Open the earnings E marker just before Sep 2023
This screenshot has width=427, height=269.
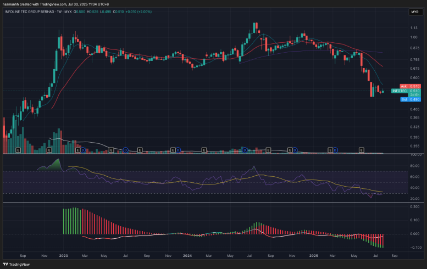[x=140, y=150]
